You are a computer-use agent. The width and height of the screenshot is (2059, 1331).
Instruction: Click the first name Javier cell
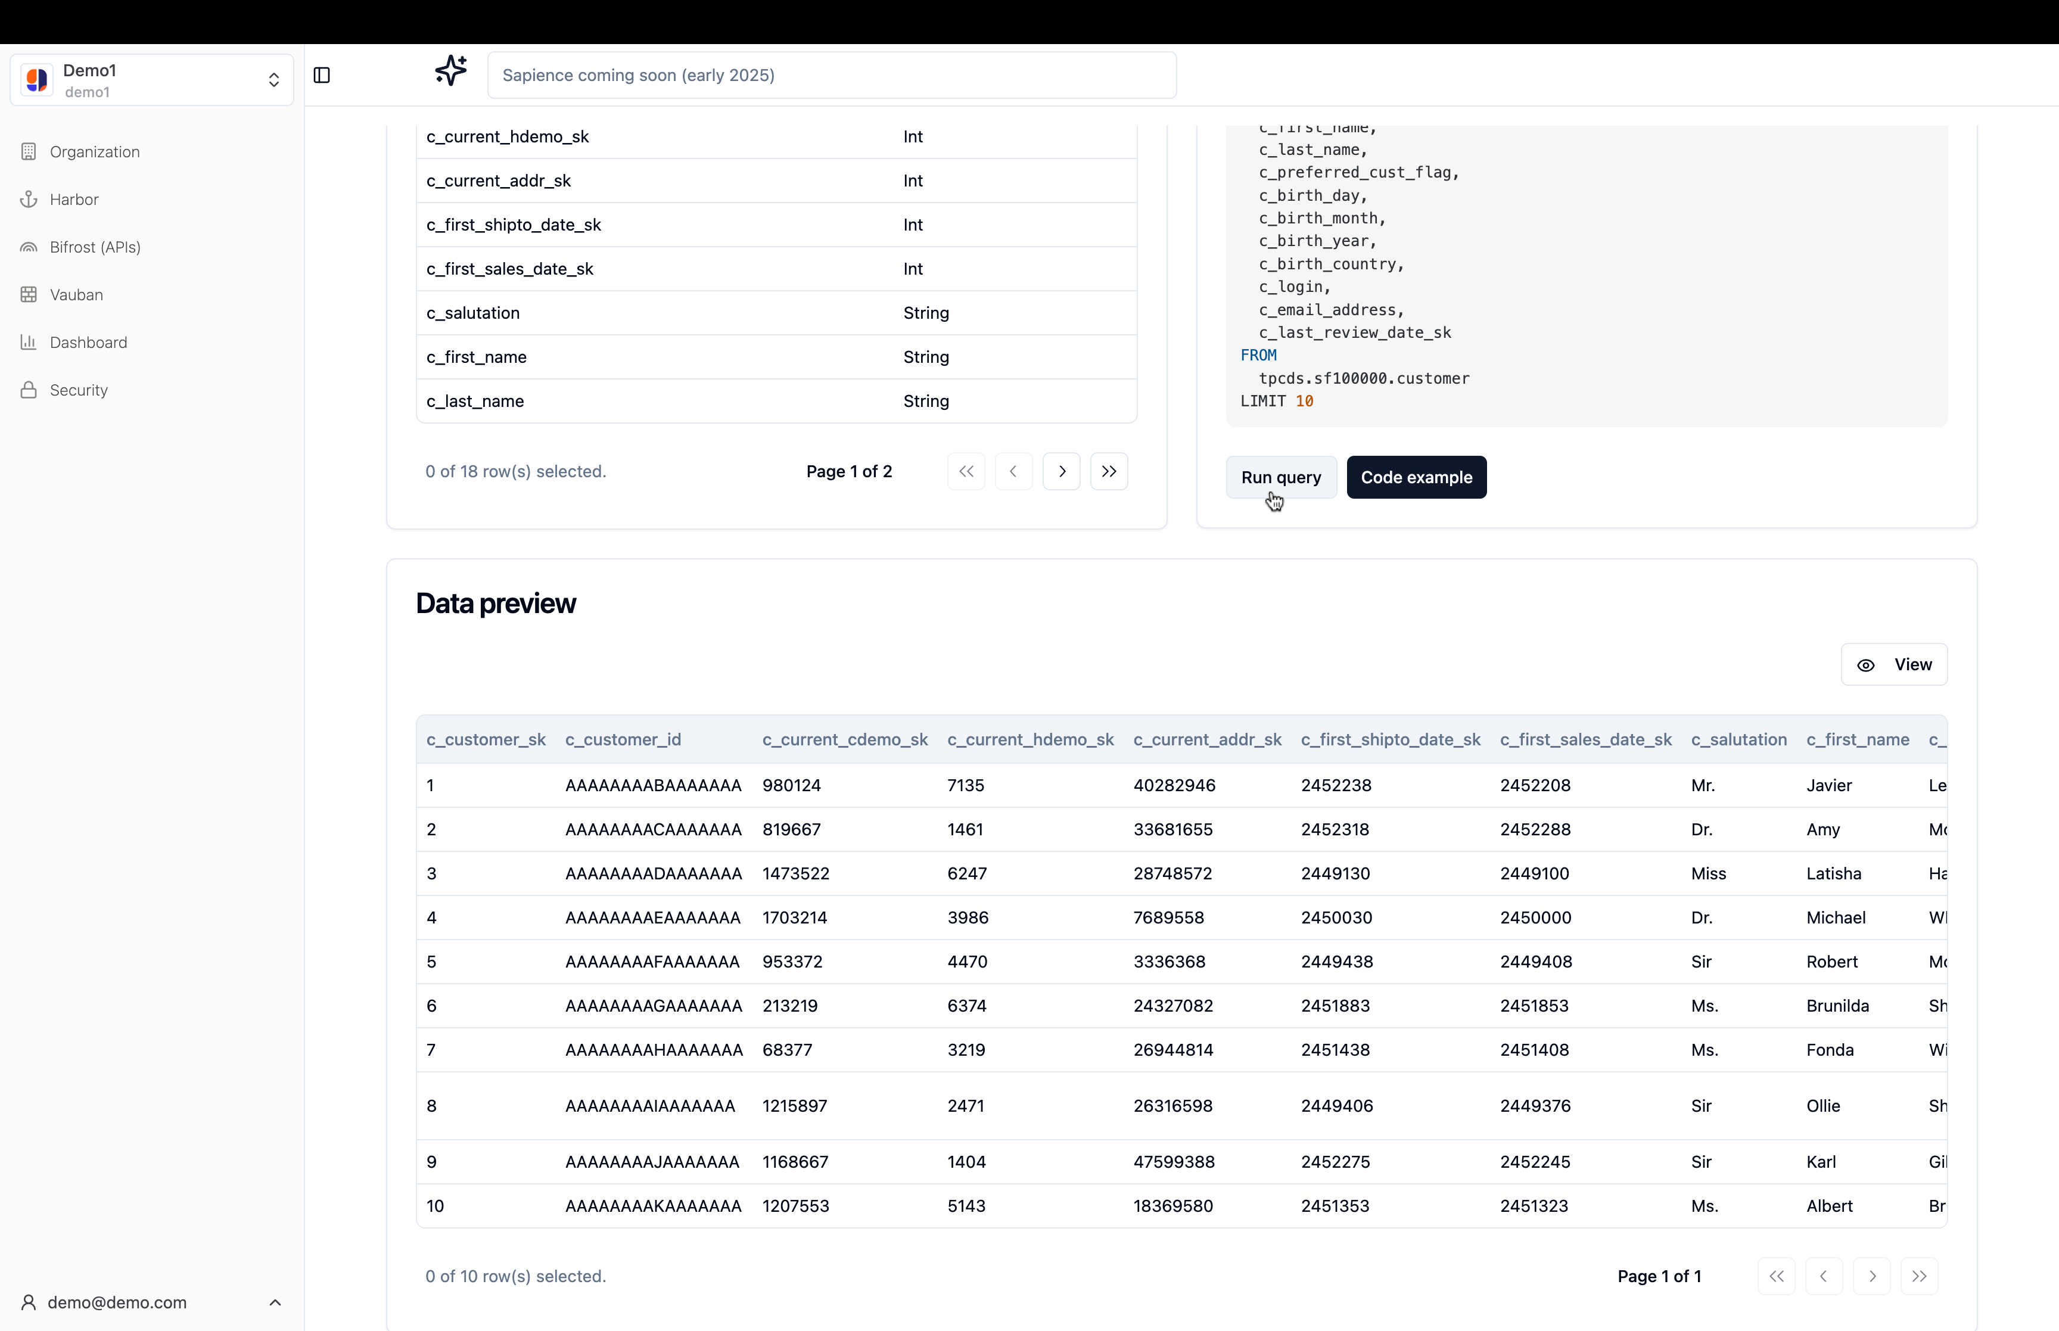1828,785
